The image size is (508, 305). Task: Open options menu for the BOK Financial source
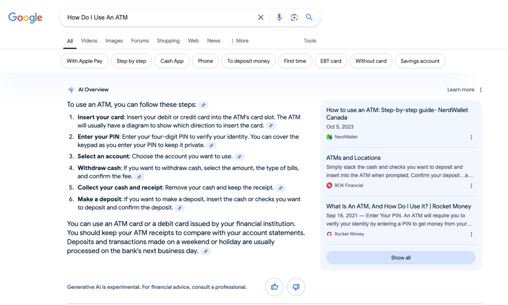click(472, 185)
